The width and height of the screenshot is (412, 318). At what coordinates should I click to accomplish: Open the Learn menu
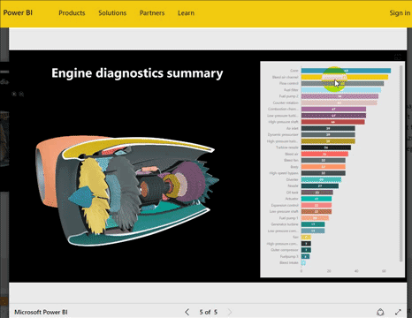tap(186, 13)
